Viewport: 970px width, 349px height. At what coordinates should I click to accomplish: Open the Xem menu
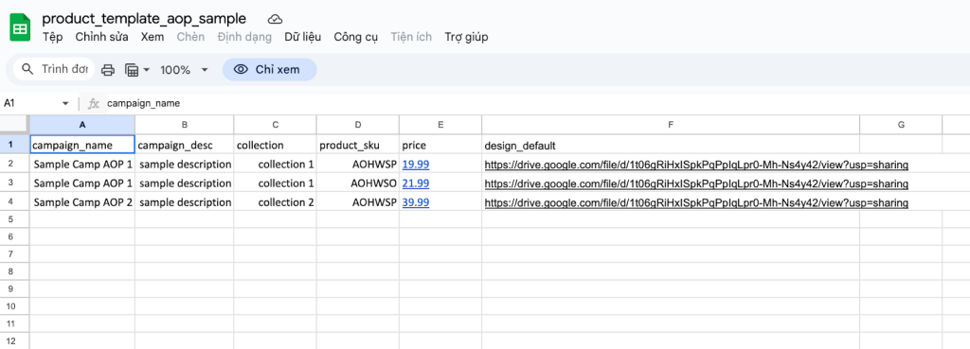pos(153,37)
